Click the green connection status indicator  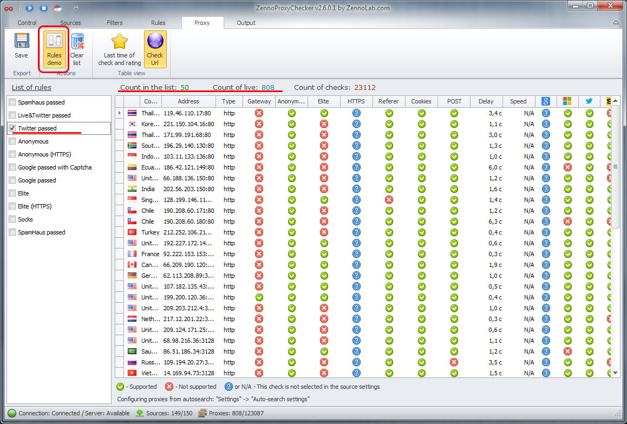[12, 413]
